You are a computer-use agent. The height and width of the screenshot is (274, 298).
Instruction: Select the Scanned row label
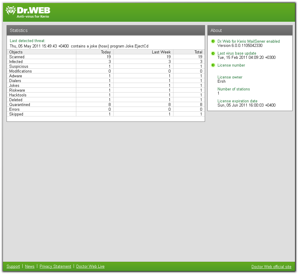pos(17,57)
